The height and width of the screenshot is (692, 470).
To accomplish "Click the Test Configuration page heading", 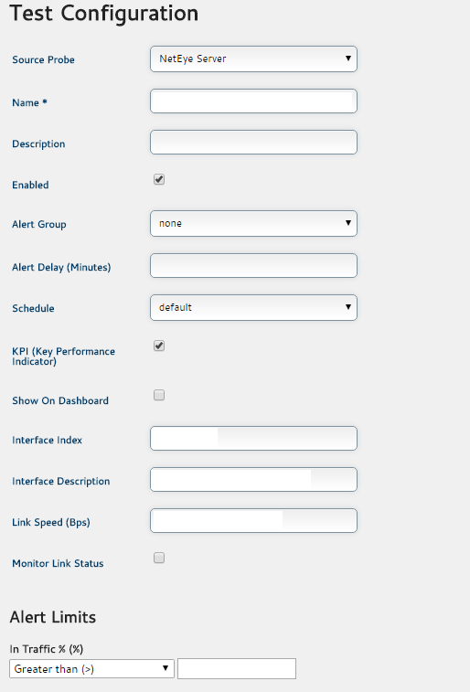I will (x=104, y=13).
